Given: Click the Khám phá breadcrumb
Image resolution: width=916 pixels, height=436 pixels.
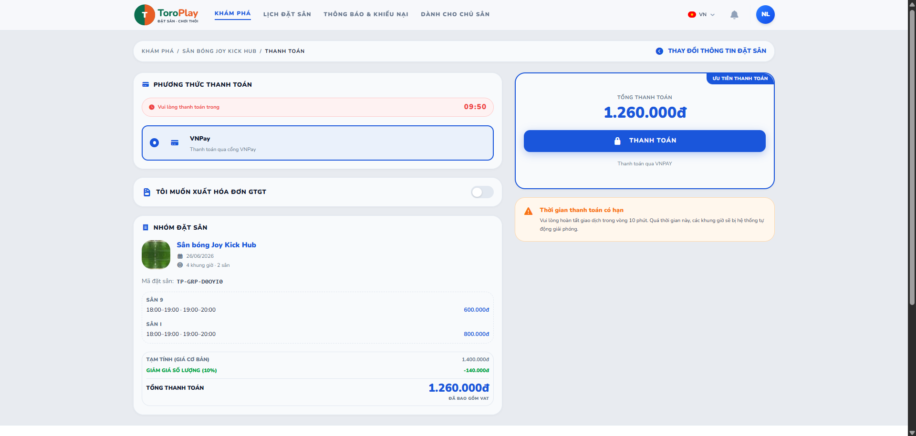Looking at the screenshot, I should pyautogui.click(x=158, y=51).
